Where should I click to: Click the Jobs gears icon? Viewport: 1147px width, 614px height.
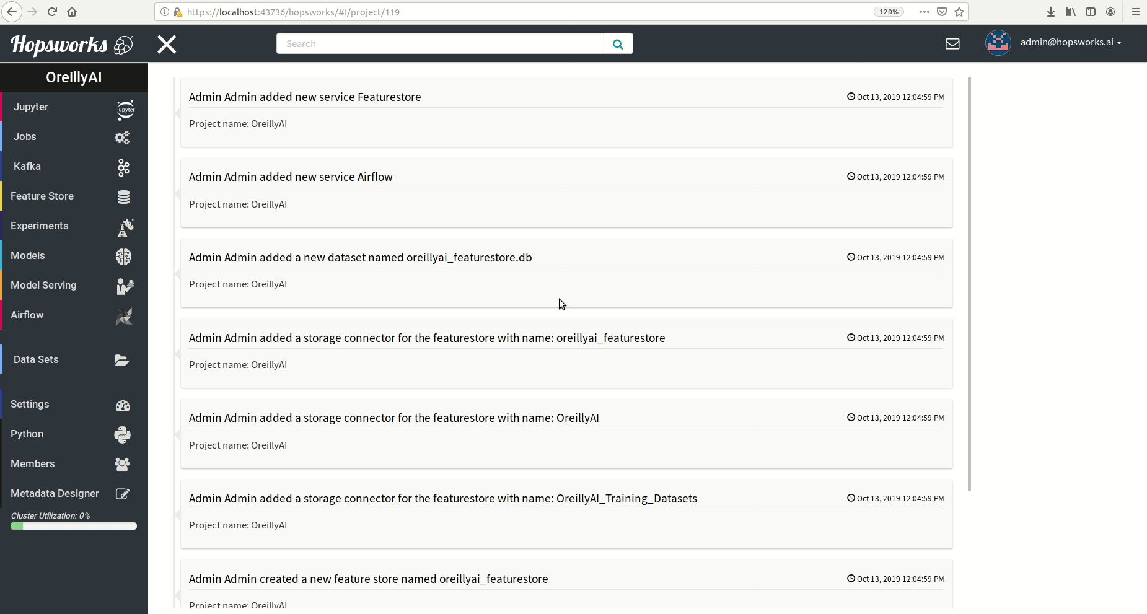point(122,138)
